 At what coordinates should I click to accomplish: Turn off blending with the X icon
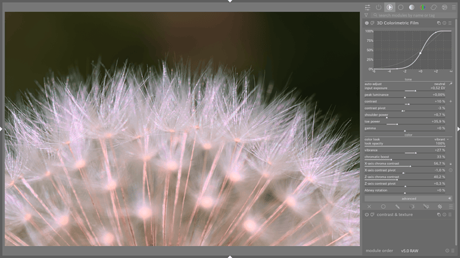coord(369,207)
